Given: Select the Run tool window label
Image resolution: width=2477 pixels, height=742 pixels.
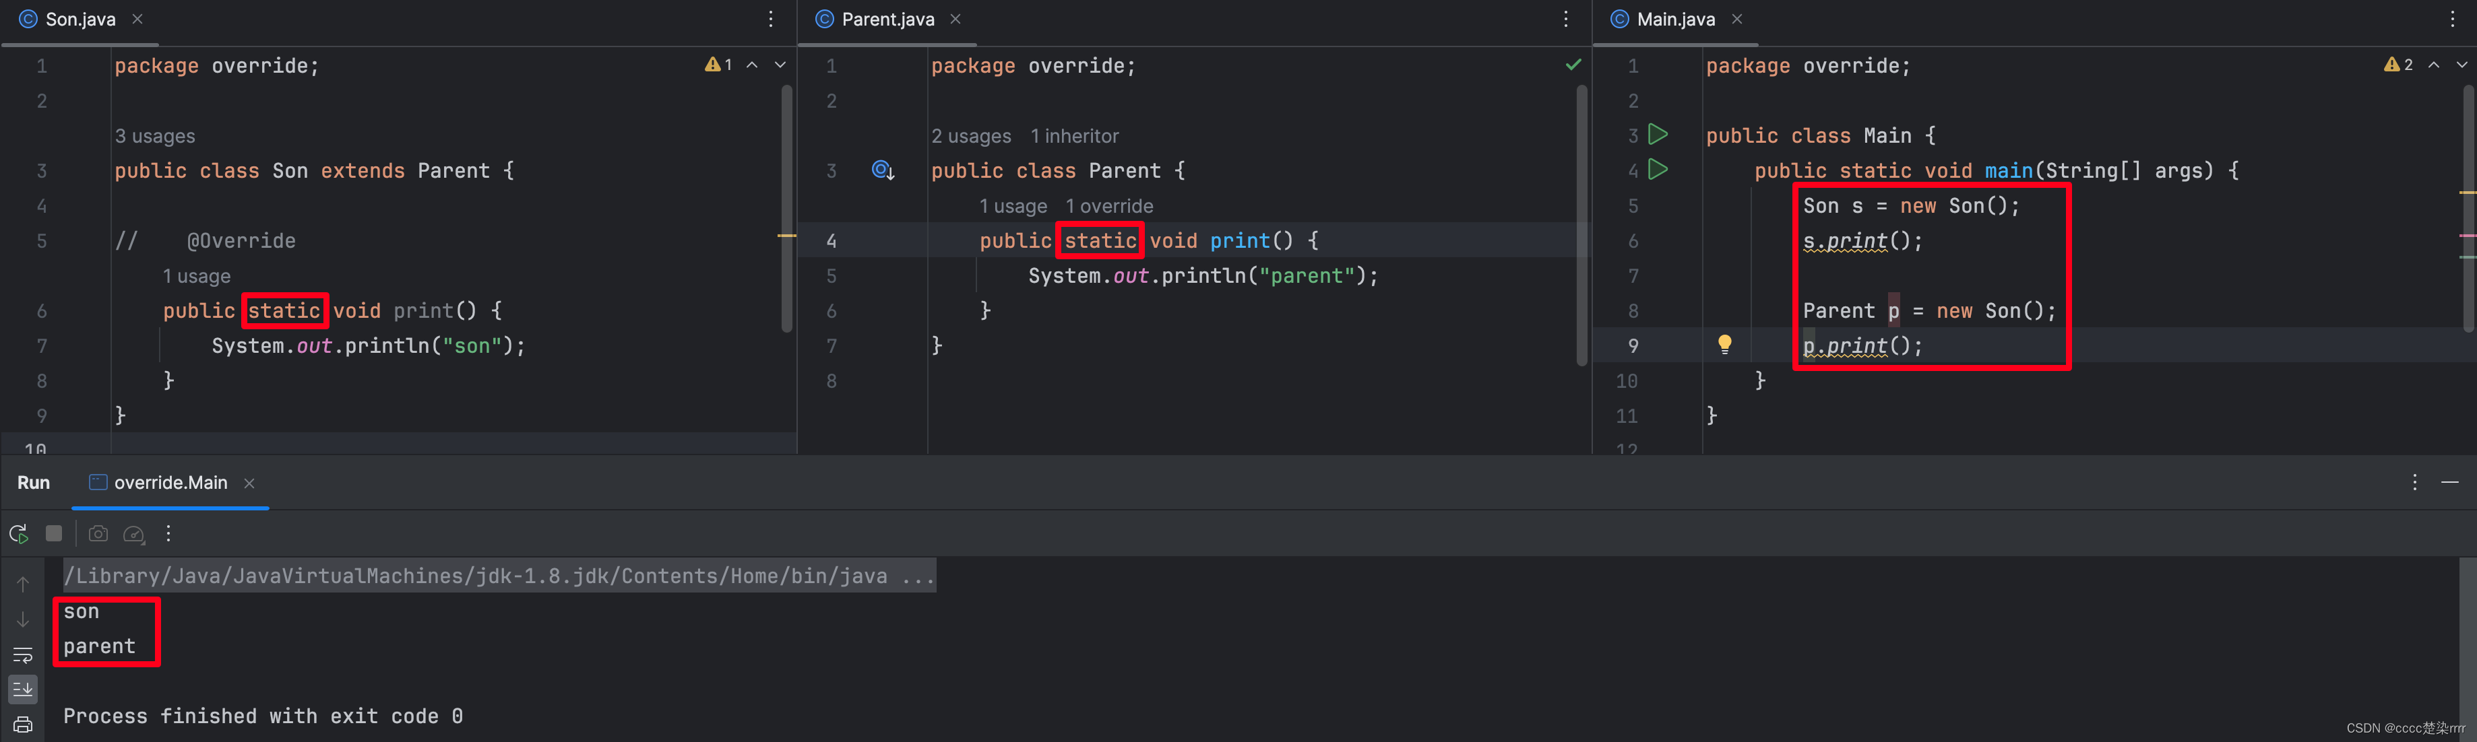Looking at the screenshot, I should [x=34, y=483].
